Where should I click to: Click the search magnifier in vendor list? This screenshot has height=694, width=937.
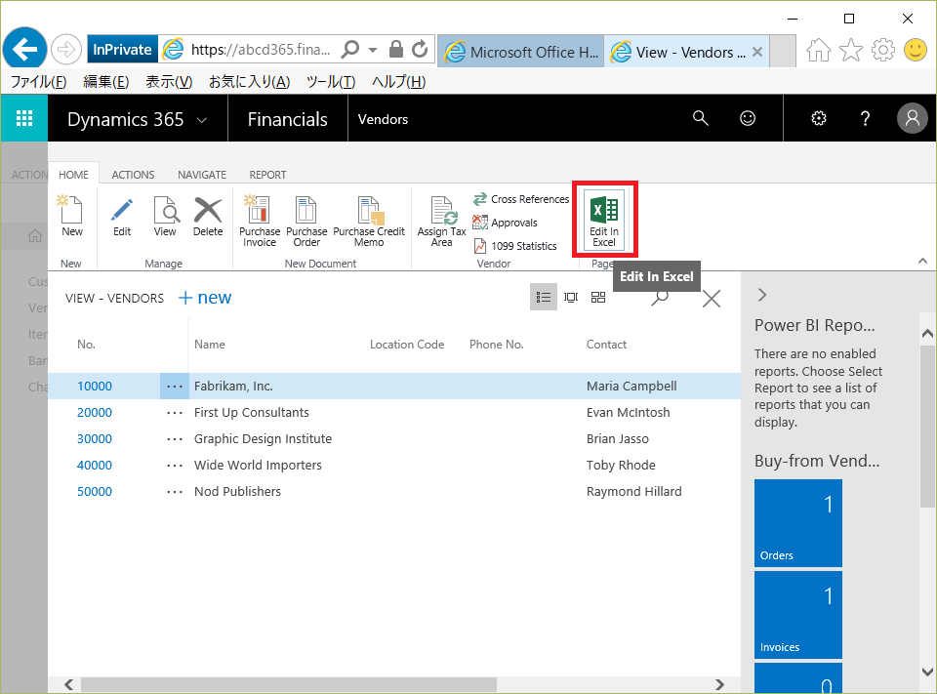click(x=659, y=298)
